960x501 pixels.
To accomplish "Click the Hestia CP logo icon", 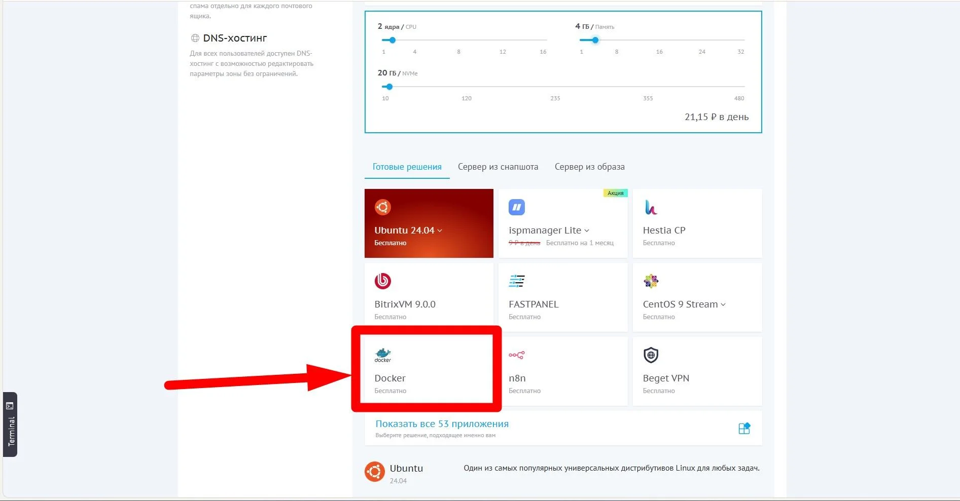I will coord(651,207).
